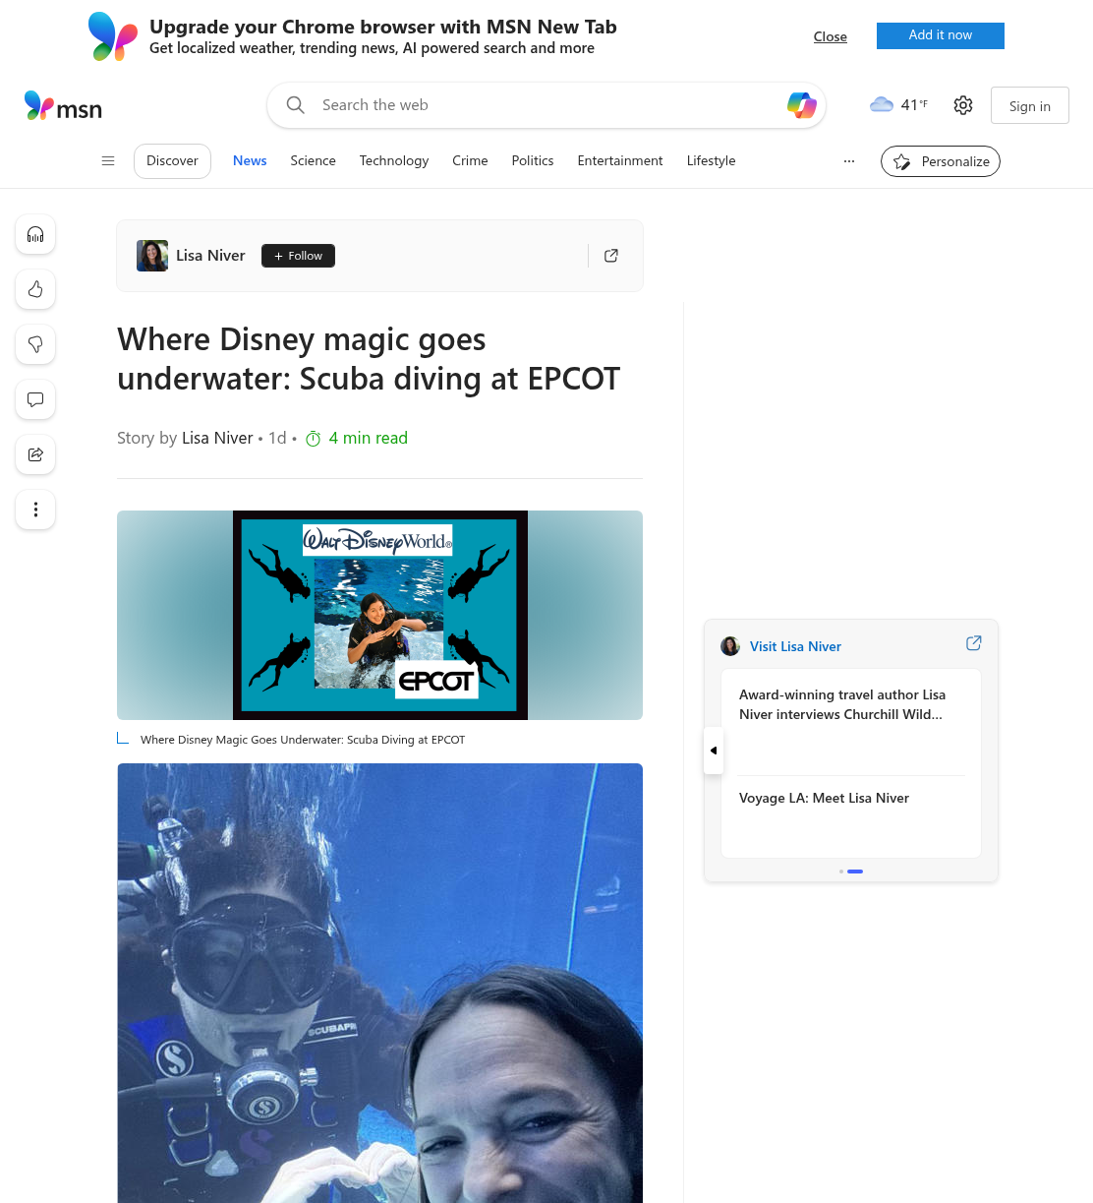Click Lisa Niver author avatar

click(152, 256)
